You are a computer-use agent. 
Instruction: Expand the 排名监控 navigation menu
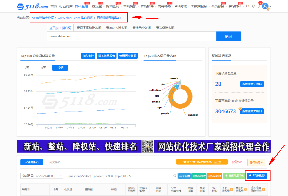tap(83, 6)
